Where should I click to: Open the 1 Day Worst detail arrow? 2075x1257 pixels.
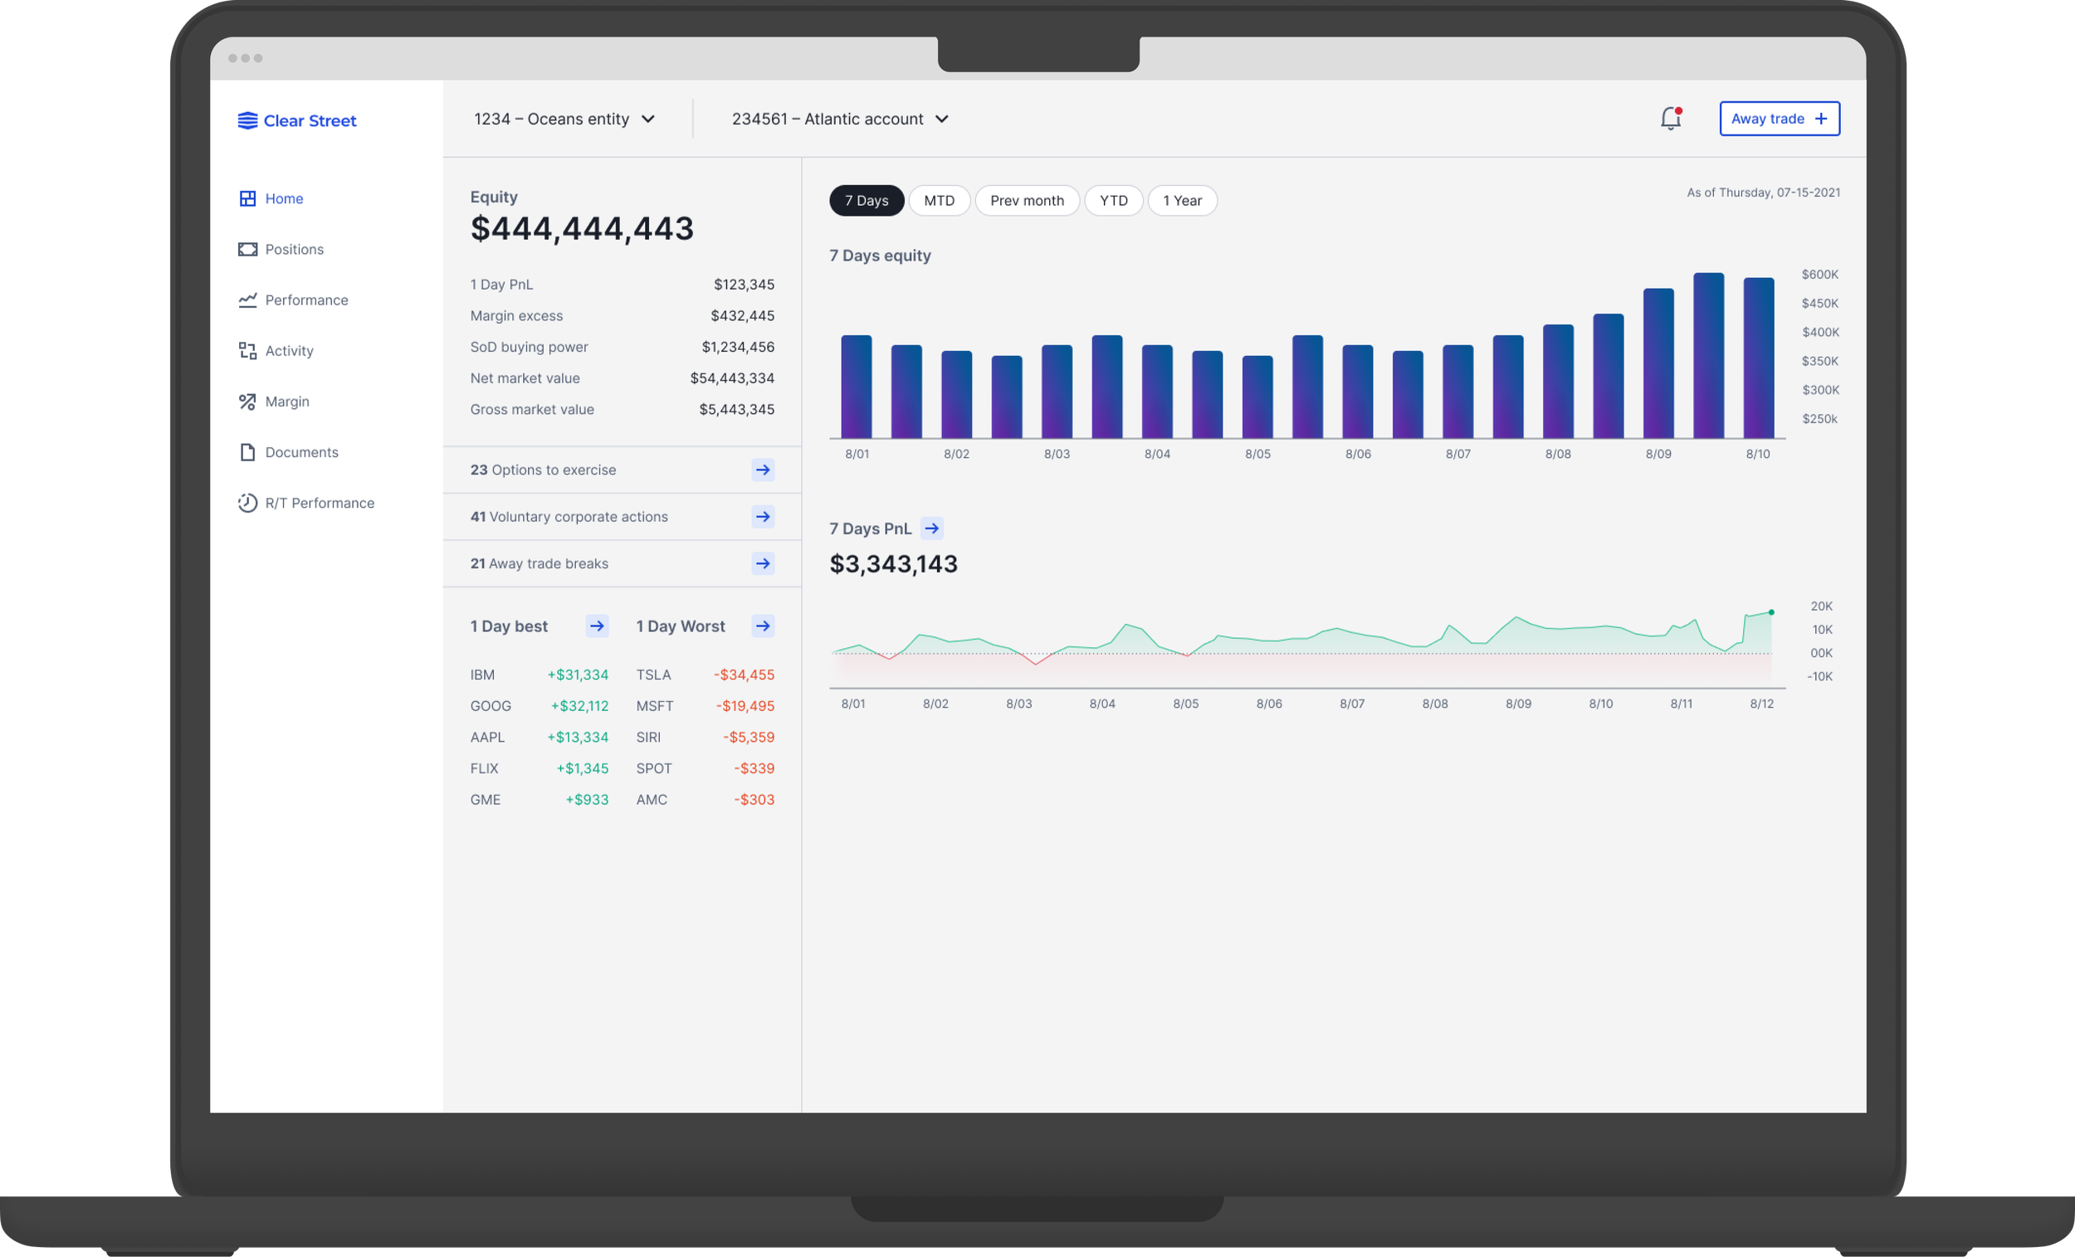[x=762, y=626]
